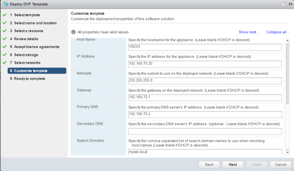The width and height of the screenshot is (294, 171).
Task: Click the info icon beside valid values message
Action: [73, 32]
